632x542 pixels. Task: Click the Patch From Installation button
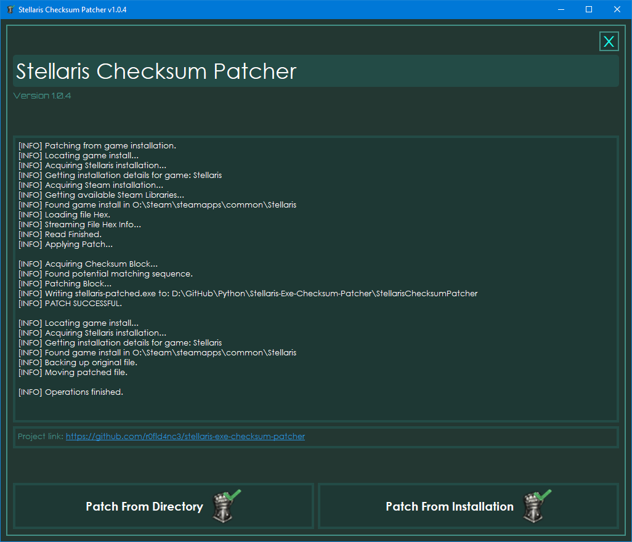(468, 506)
